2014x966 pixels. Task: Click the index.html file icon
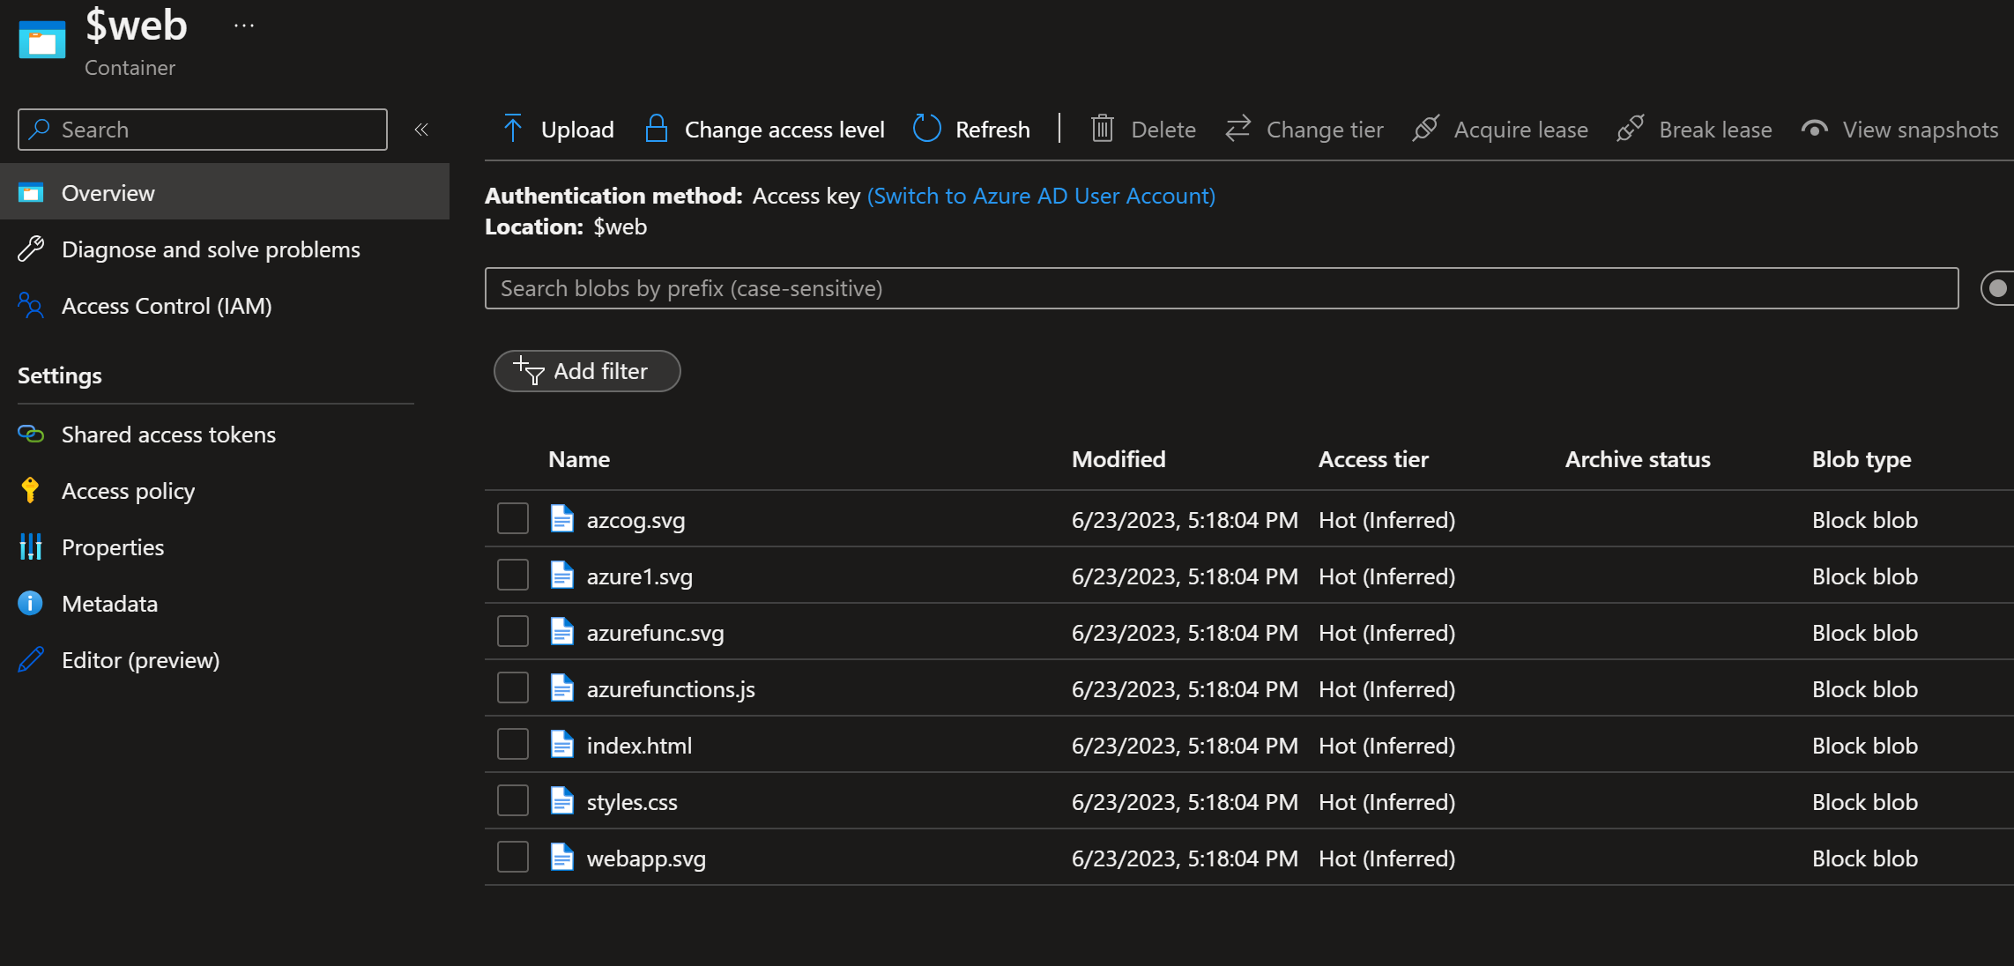(562, 744)
